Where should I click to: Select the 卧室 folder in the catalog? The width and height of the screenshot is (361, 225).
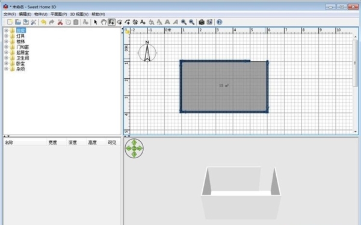click(17, 63)
